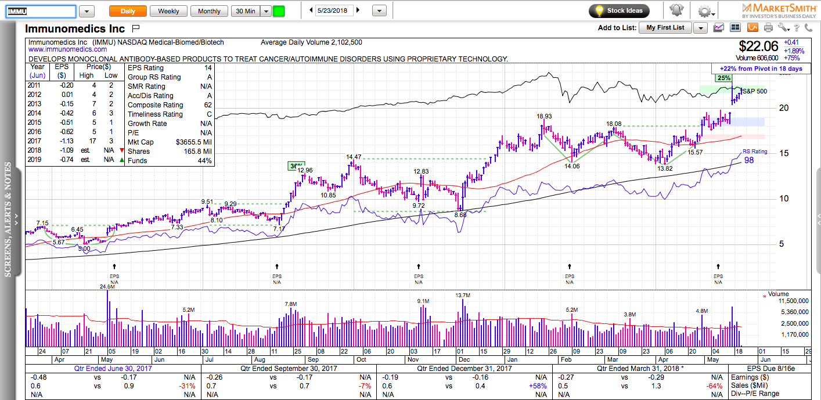This screenshot has height=400, width=821.
Task: Click the Group RS Rating row
Action: tap(170, 77)
